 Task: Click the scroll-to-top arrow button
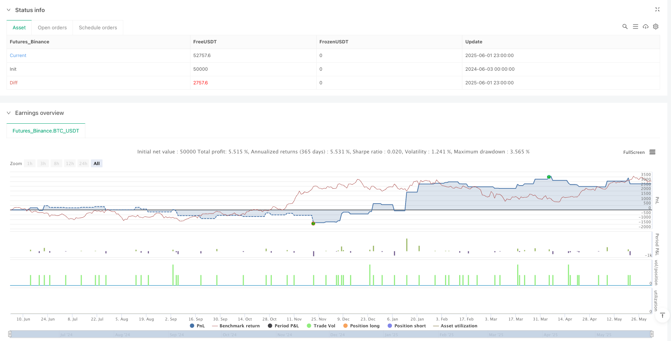pyautogui.click(x=662, y=315)
